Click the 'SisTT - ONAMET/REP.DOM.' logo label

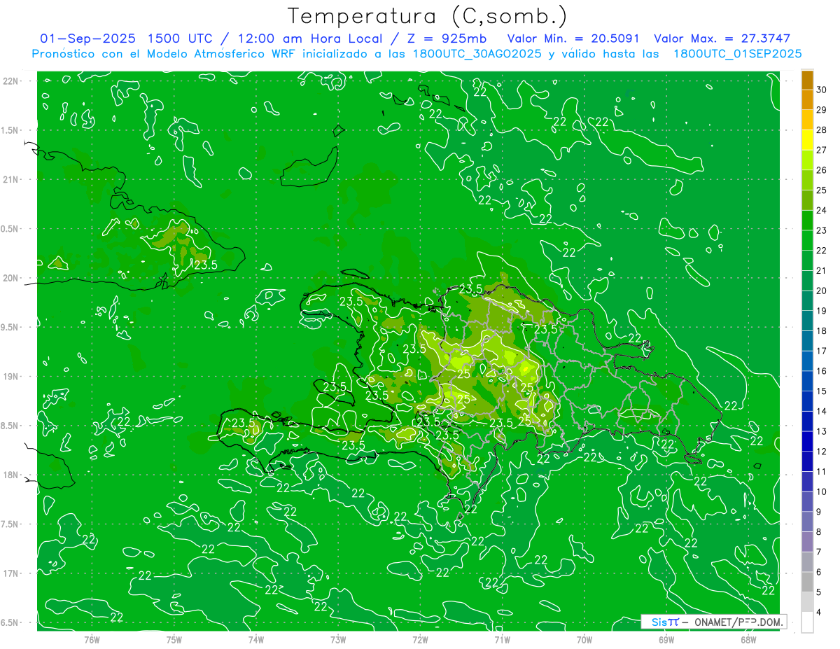[714, 622]
